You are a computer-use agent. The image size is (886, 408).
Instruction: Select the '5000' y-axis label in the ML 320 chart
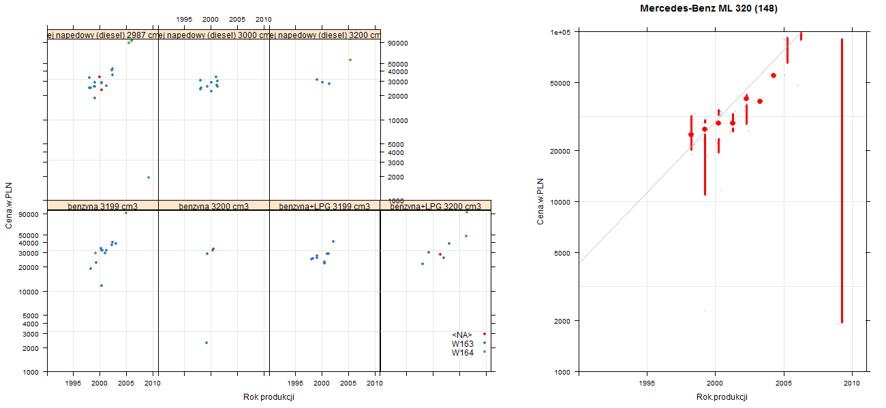click(564, 253)
